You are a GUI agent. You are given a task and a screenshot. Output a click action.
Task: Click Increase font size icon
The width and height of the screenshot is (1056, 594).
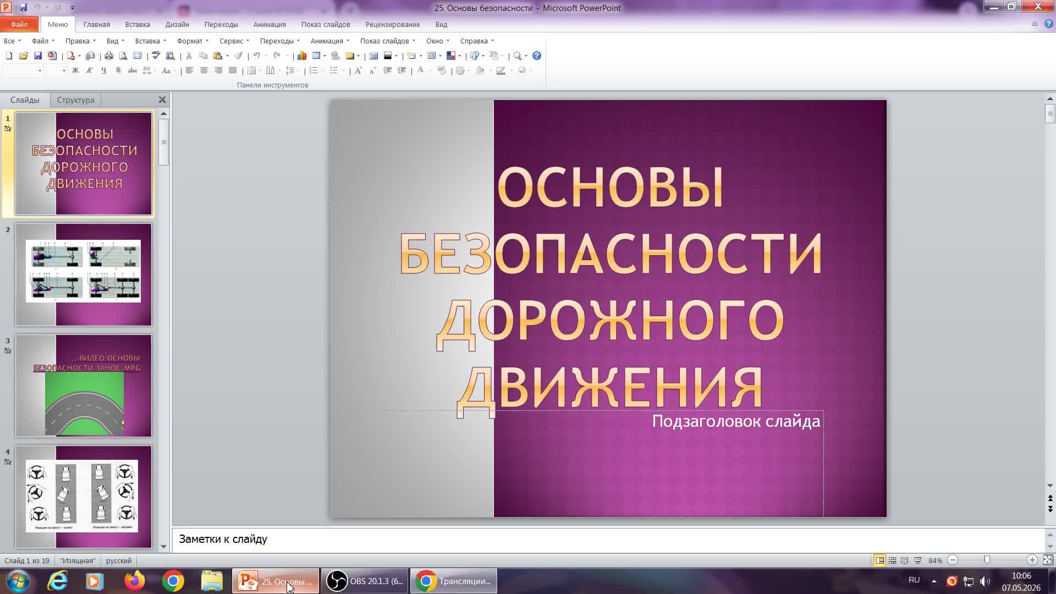(x=358, y=70)
